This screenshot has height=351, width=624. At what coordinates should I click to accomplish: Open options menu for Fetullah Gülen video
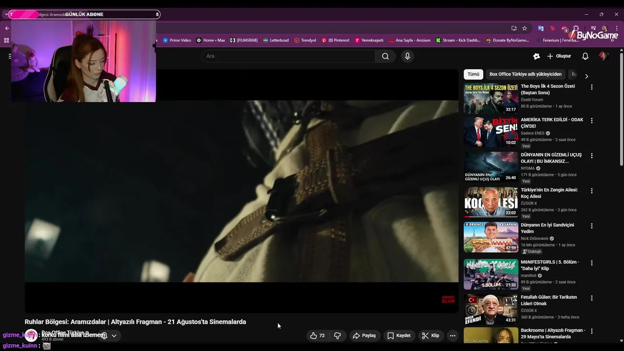[x=592, y=298]
